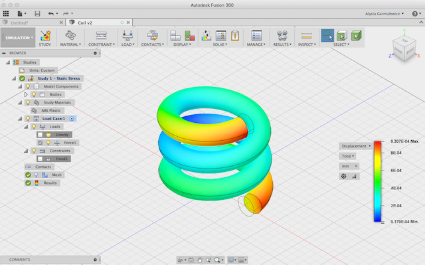Open the File menu icon
This screenshot has height=265, width=425.
20,13
